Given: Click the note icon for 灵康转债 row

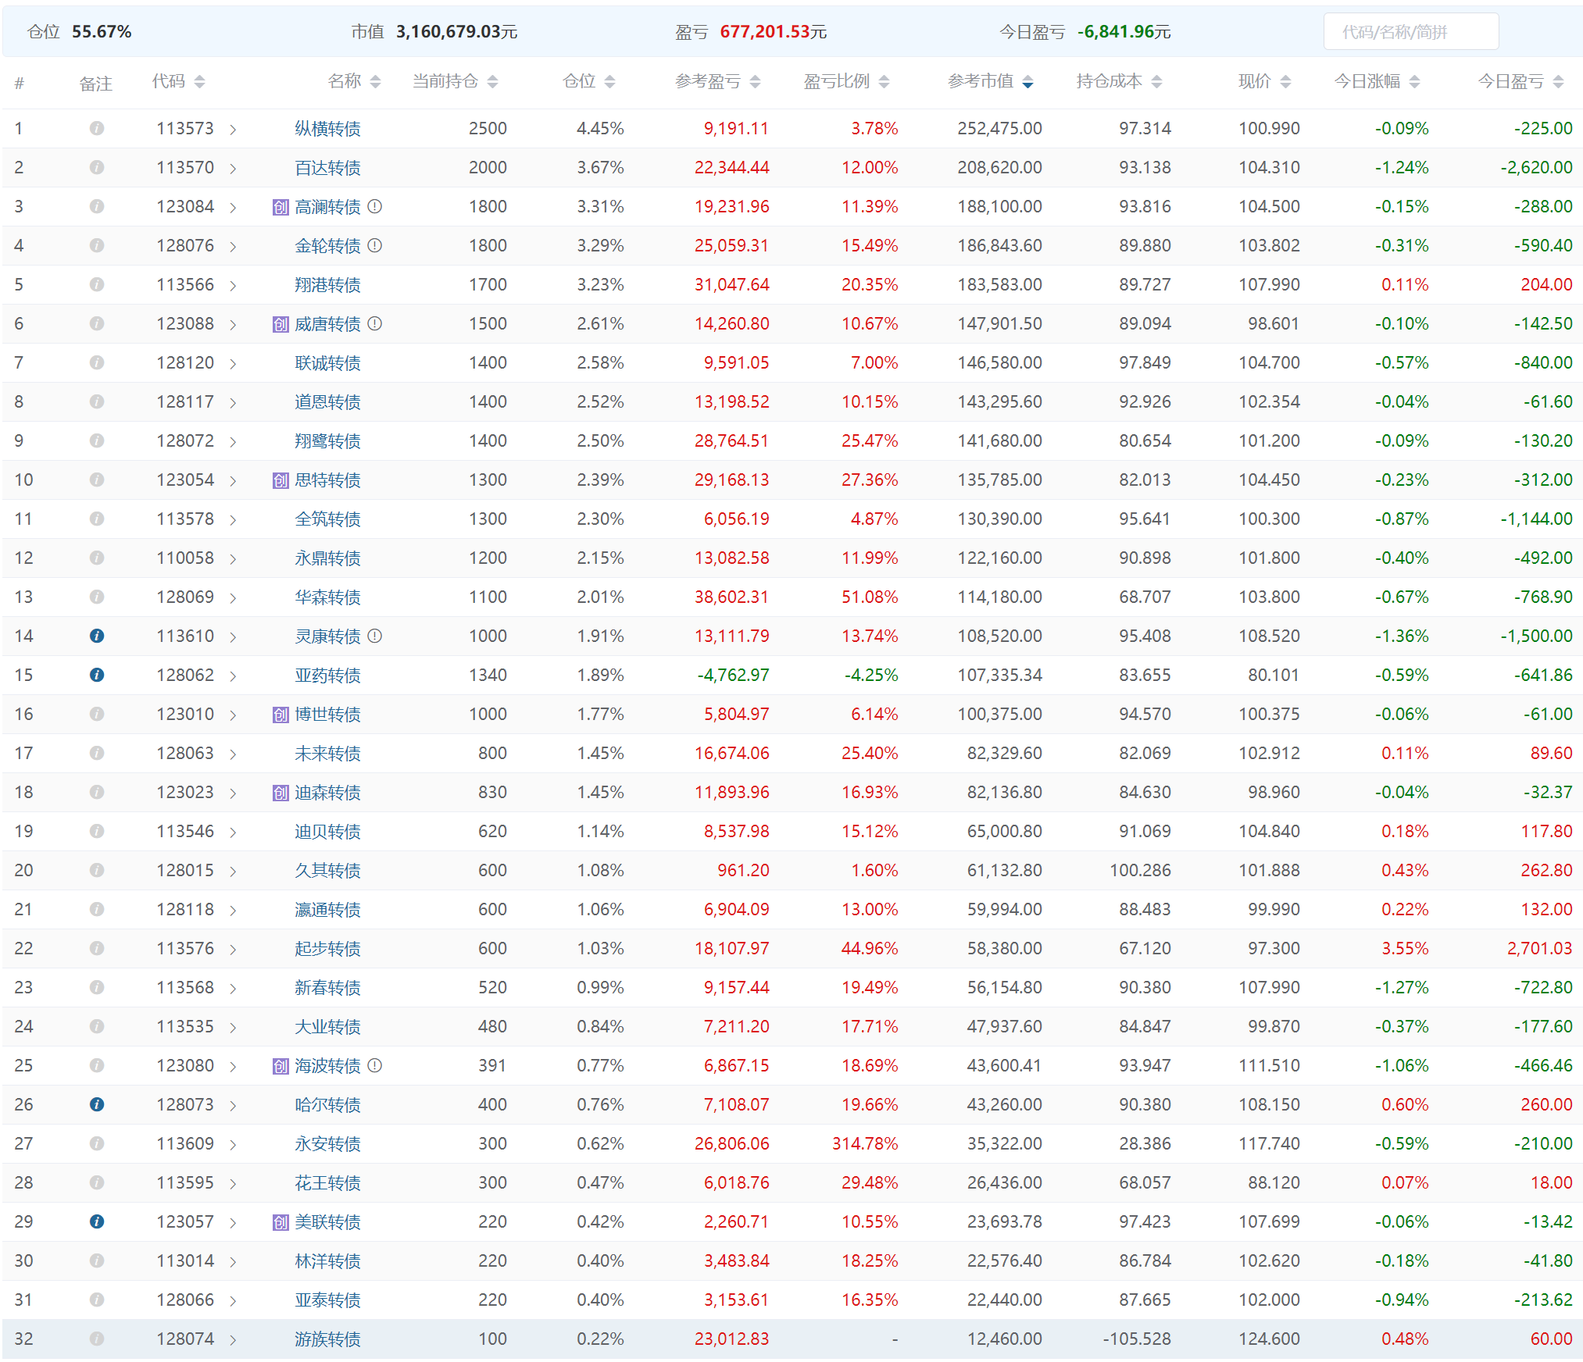Looking at the screenshot, I should (x=97, y=636).
